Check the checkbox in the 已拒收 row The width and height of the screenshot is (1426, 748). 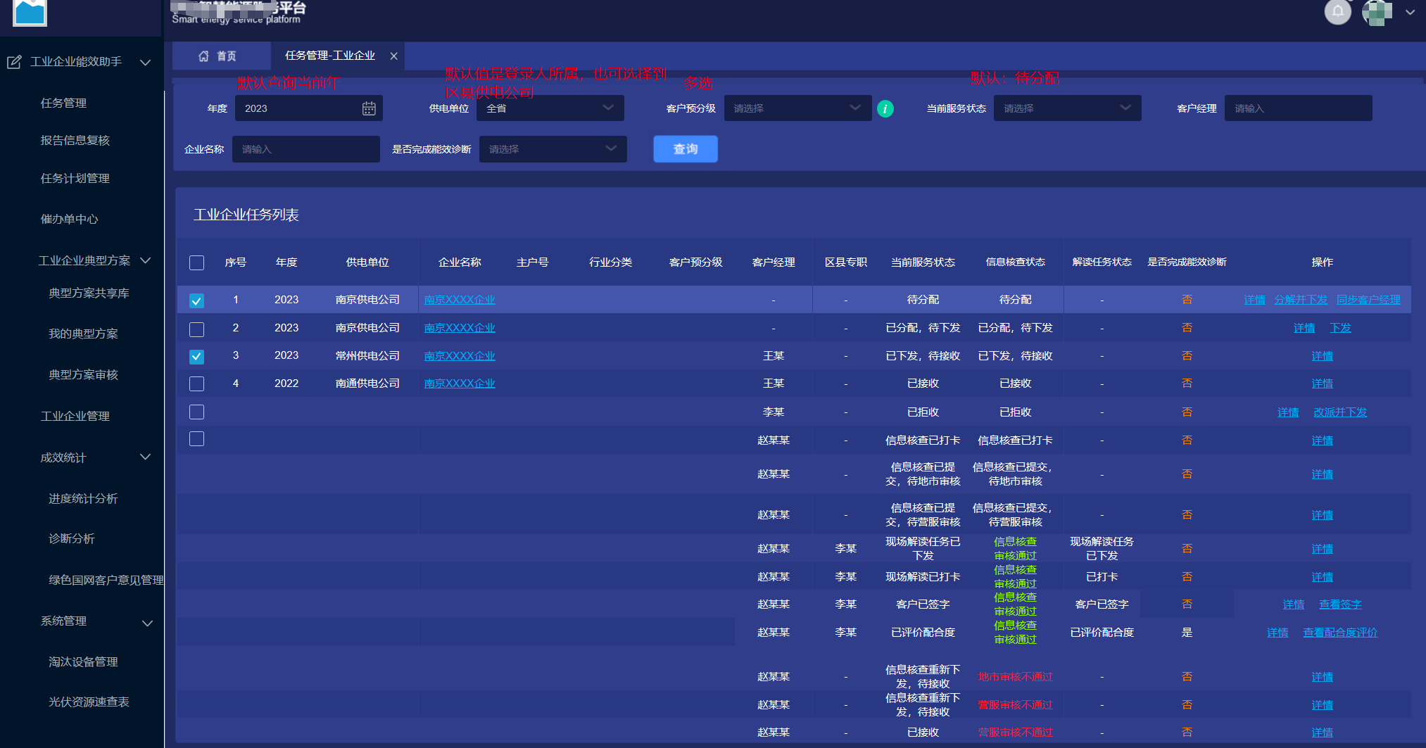(x=197, y=412)
